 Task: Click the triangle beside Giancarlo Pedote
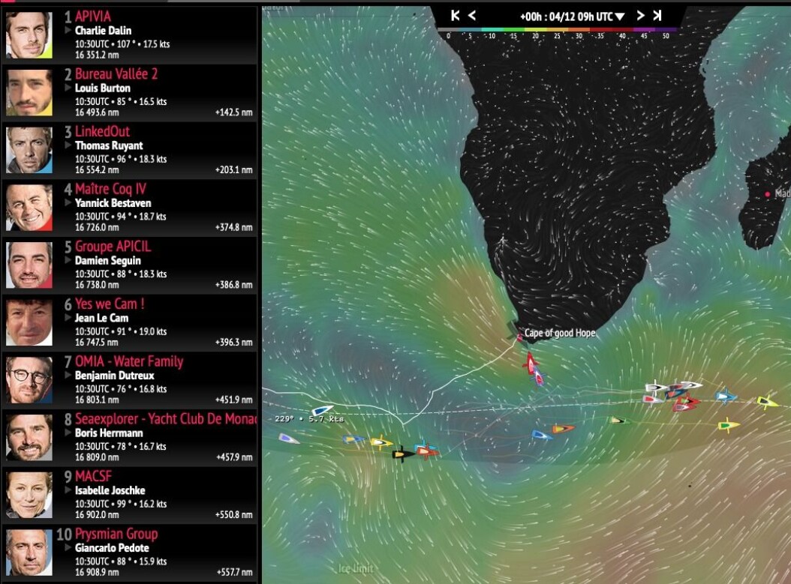click(68, 547)
